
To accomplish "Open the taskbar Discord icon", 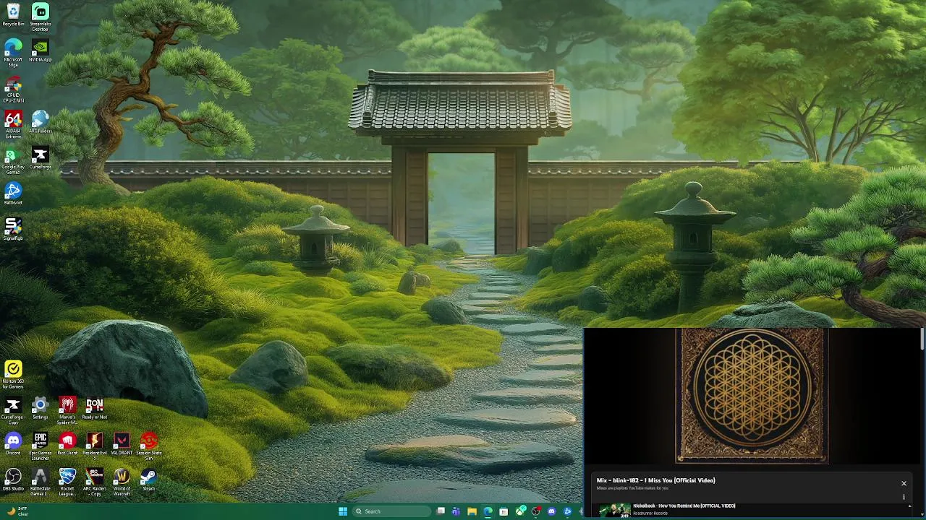I will [x=552, y=511].
